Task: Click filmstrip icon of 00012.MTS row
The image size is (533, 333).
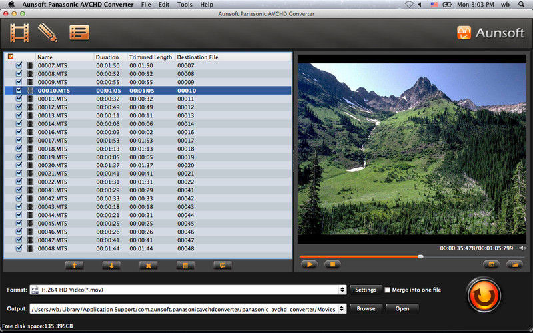Action: (30, 107)
